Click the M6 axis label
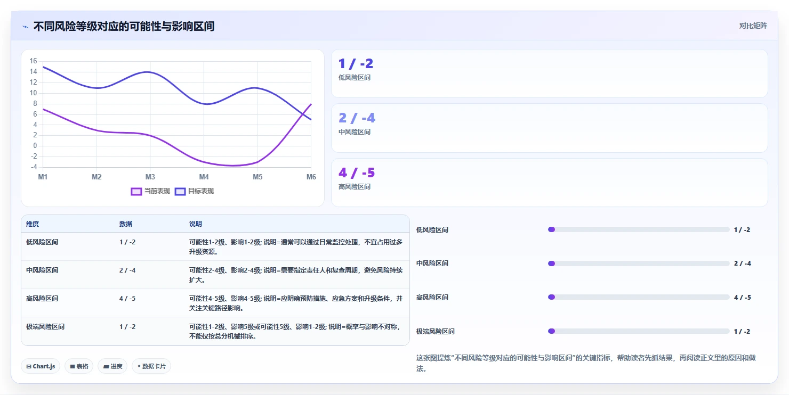This screenshot has height=395, width=789. (311, 177)
